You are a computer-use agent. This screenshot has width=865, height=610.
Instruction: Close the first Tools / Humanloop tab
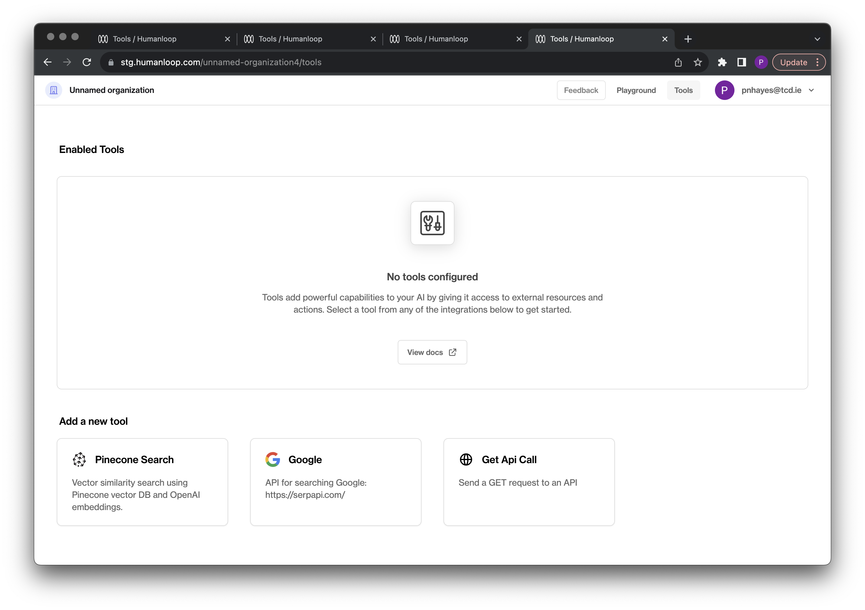pos(228,39)
